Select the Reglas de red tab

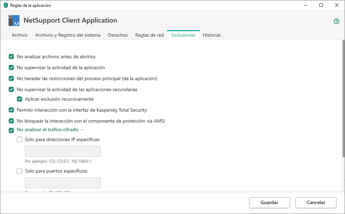pos(149,35)
